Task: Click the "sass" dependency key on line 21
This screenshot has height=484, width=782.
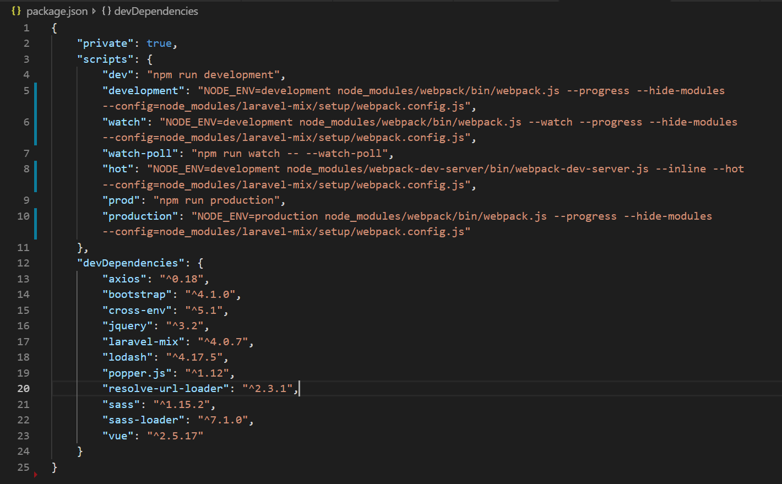Action: pos(122,404)
